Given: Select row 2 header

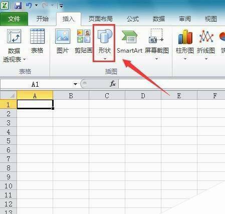Looking at the screenshot, I should [9, 114].
